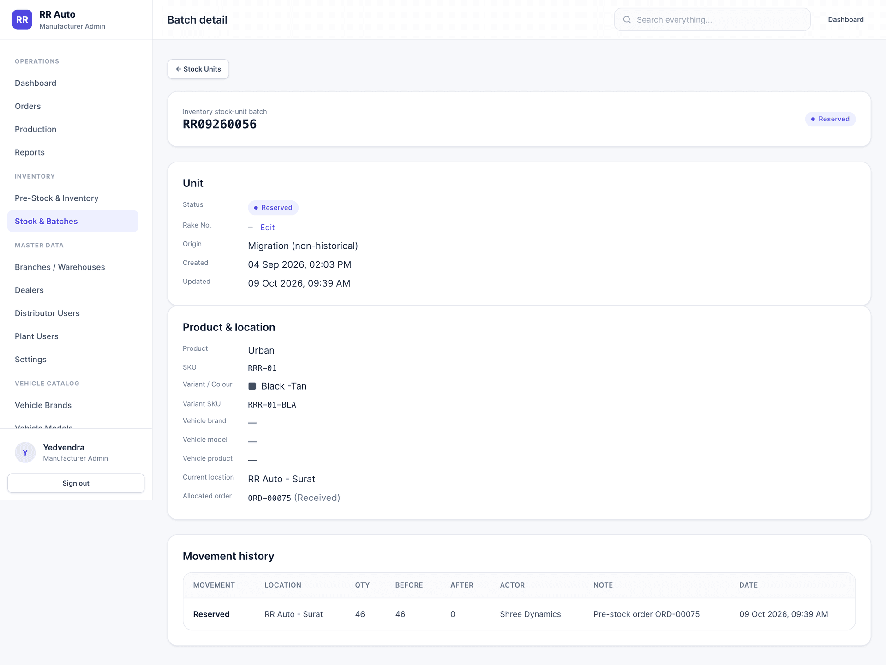Click the MOVEMENT column header

click(214, 585)
